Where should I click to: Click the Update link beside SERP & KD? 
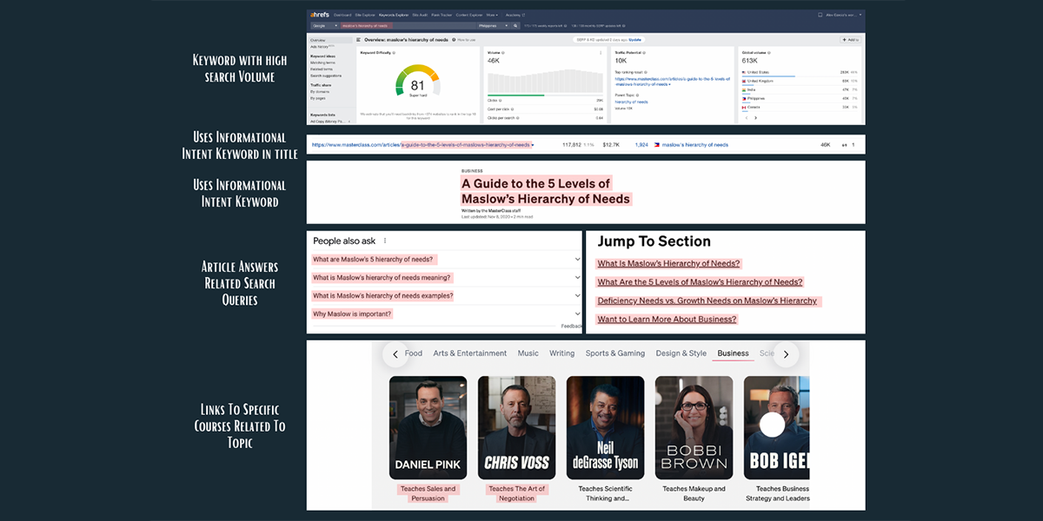(x=634, y=40)
